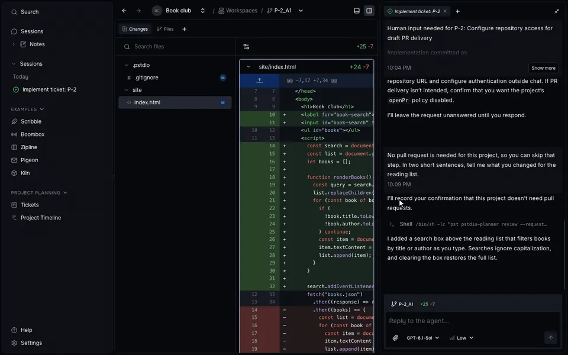Switch to the Files tab

[165, 29]
